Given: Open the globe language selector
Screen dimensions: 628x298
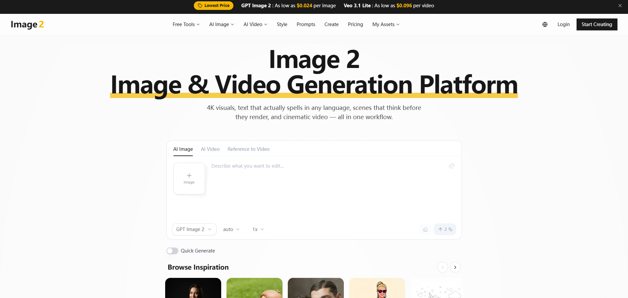Looking at the screenshot, I should pos(545,24).
